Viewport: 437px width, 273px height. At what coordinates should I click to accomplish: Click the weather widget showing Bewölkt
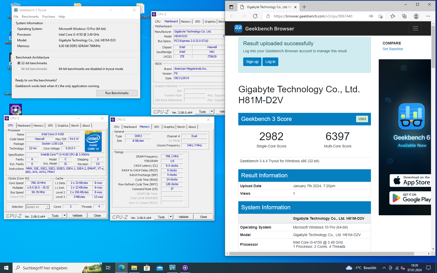(361, 268)
